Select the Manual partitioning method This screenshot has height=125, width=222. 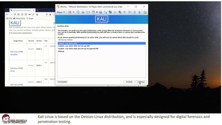click(102, 51)
